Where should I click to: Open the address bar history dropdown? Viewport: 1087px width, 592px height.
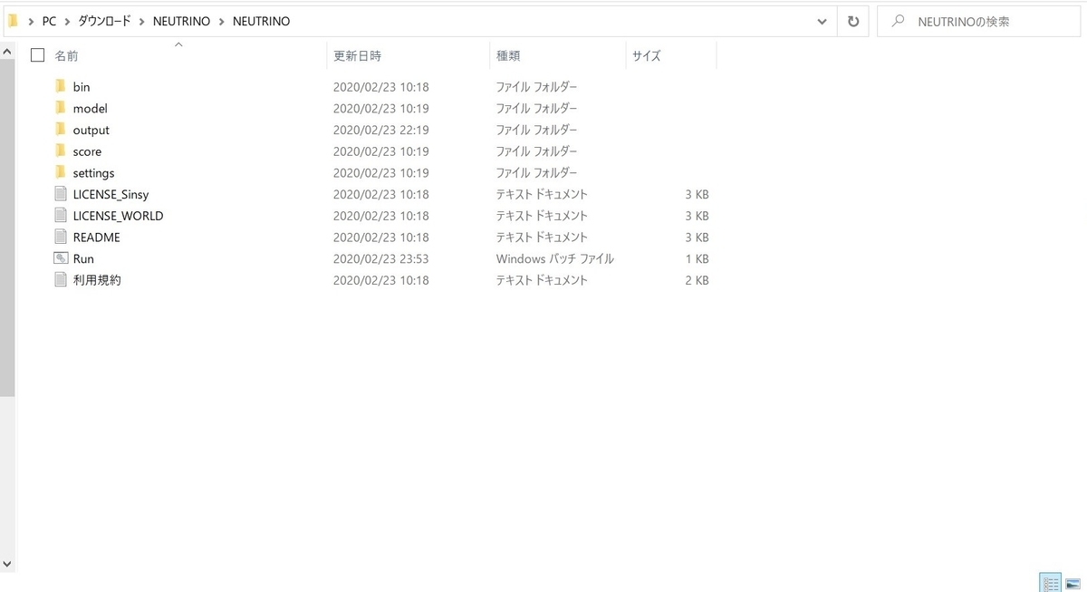pos(822,21)
